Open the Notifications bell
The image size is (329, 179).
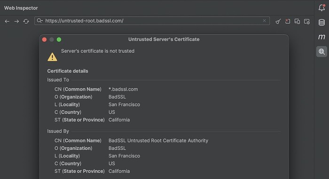tap(321, 8)
